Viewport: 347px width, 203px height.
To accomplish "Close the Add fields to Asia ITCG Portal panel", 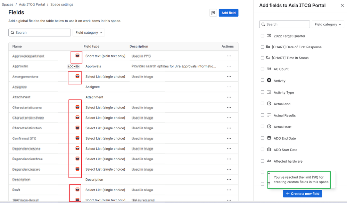I will click(x=342, y=5).
